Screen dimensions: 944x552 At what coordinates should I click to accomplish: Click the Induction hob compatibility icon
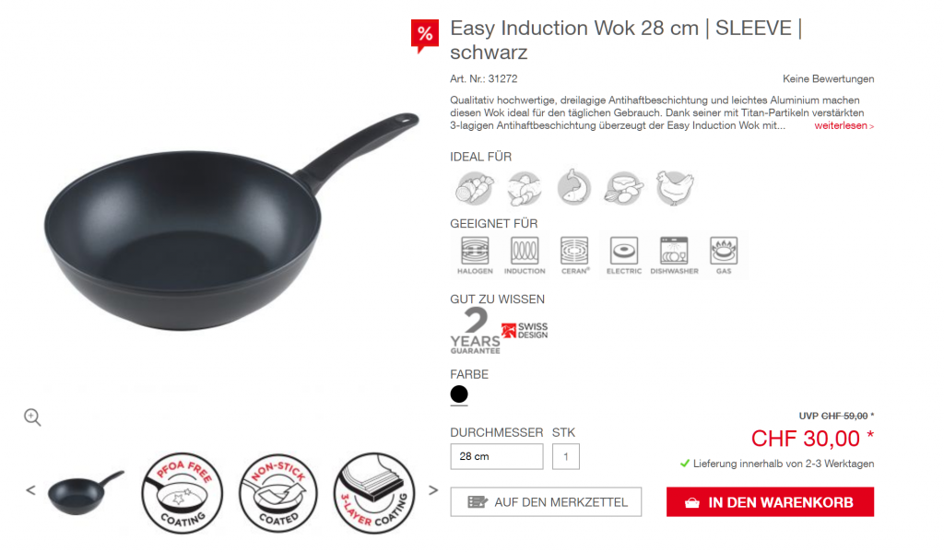pos(525,255)
